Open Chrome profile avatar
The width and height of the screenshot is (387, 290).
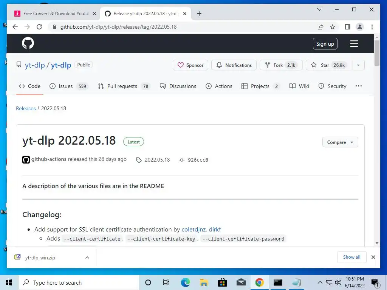point(360,27)
